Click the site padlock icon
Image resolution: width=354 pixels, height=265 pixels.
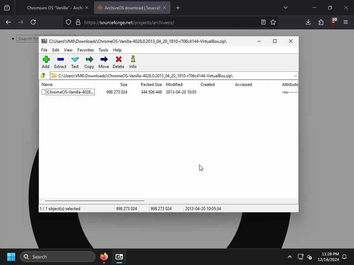coord(78,22)
